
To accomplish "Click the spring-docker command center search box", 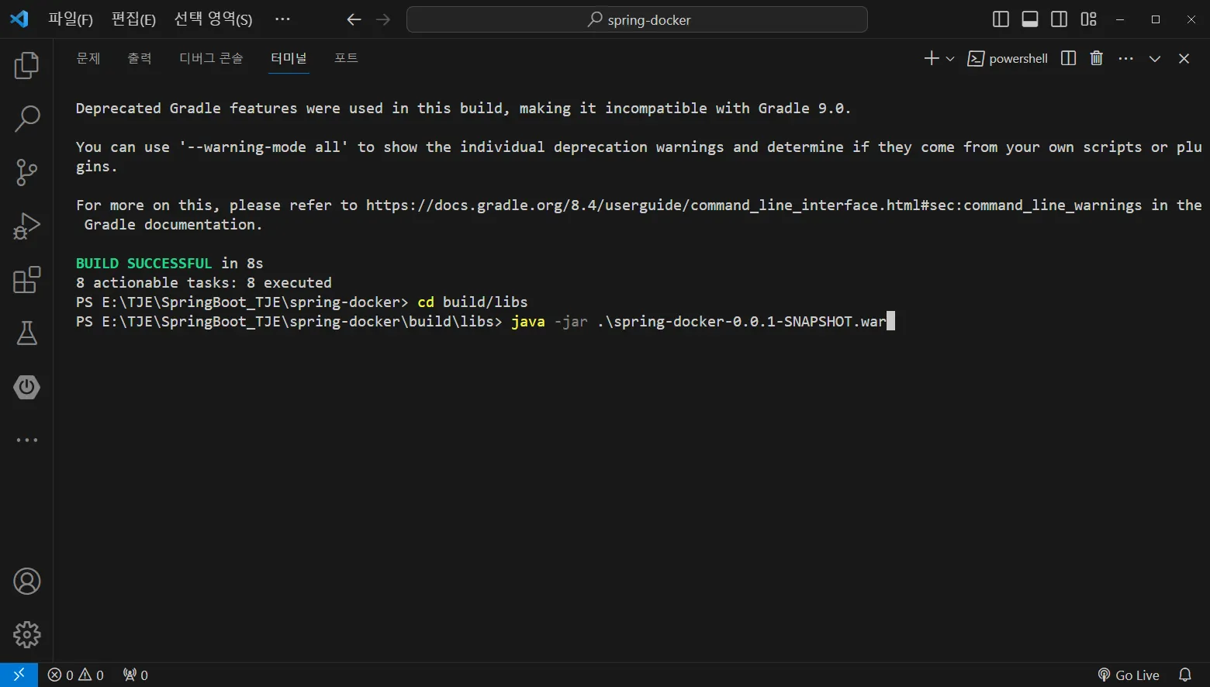I will pyautogui.click(x=637, y=19).
